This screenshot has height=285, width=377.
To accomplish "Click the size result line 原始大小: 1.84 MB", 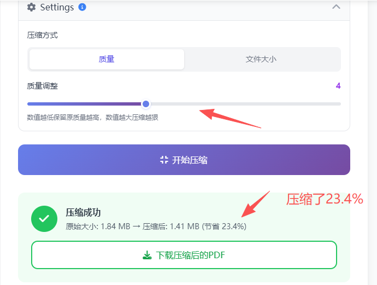I will (x=98, y=226).
